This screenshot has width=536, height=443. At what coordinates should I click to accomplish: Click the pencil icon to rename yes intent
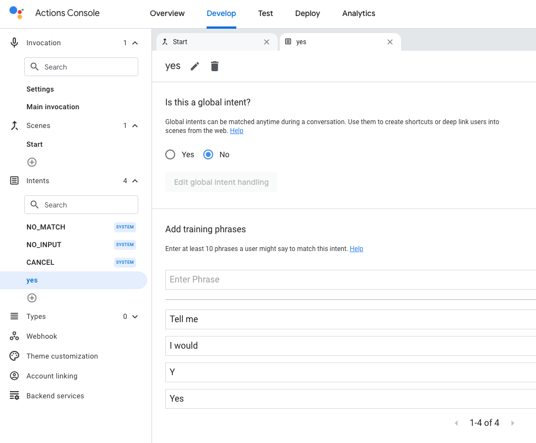(x=194, y=66)
